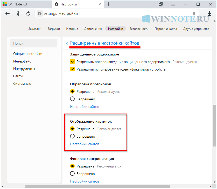Select "Интерфейс" in the left sidebar
The image size is (217, 189).
pos(22,61)
